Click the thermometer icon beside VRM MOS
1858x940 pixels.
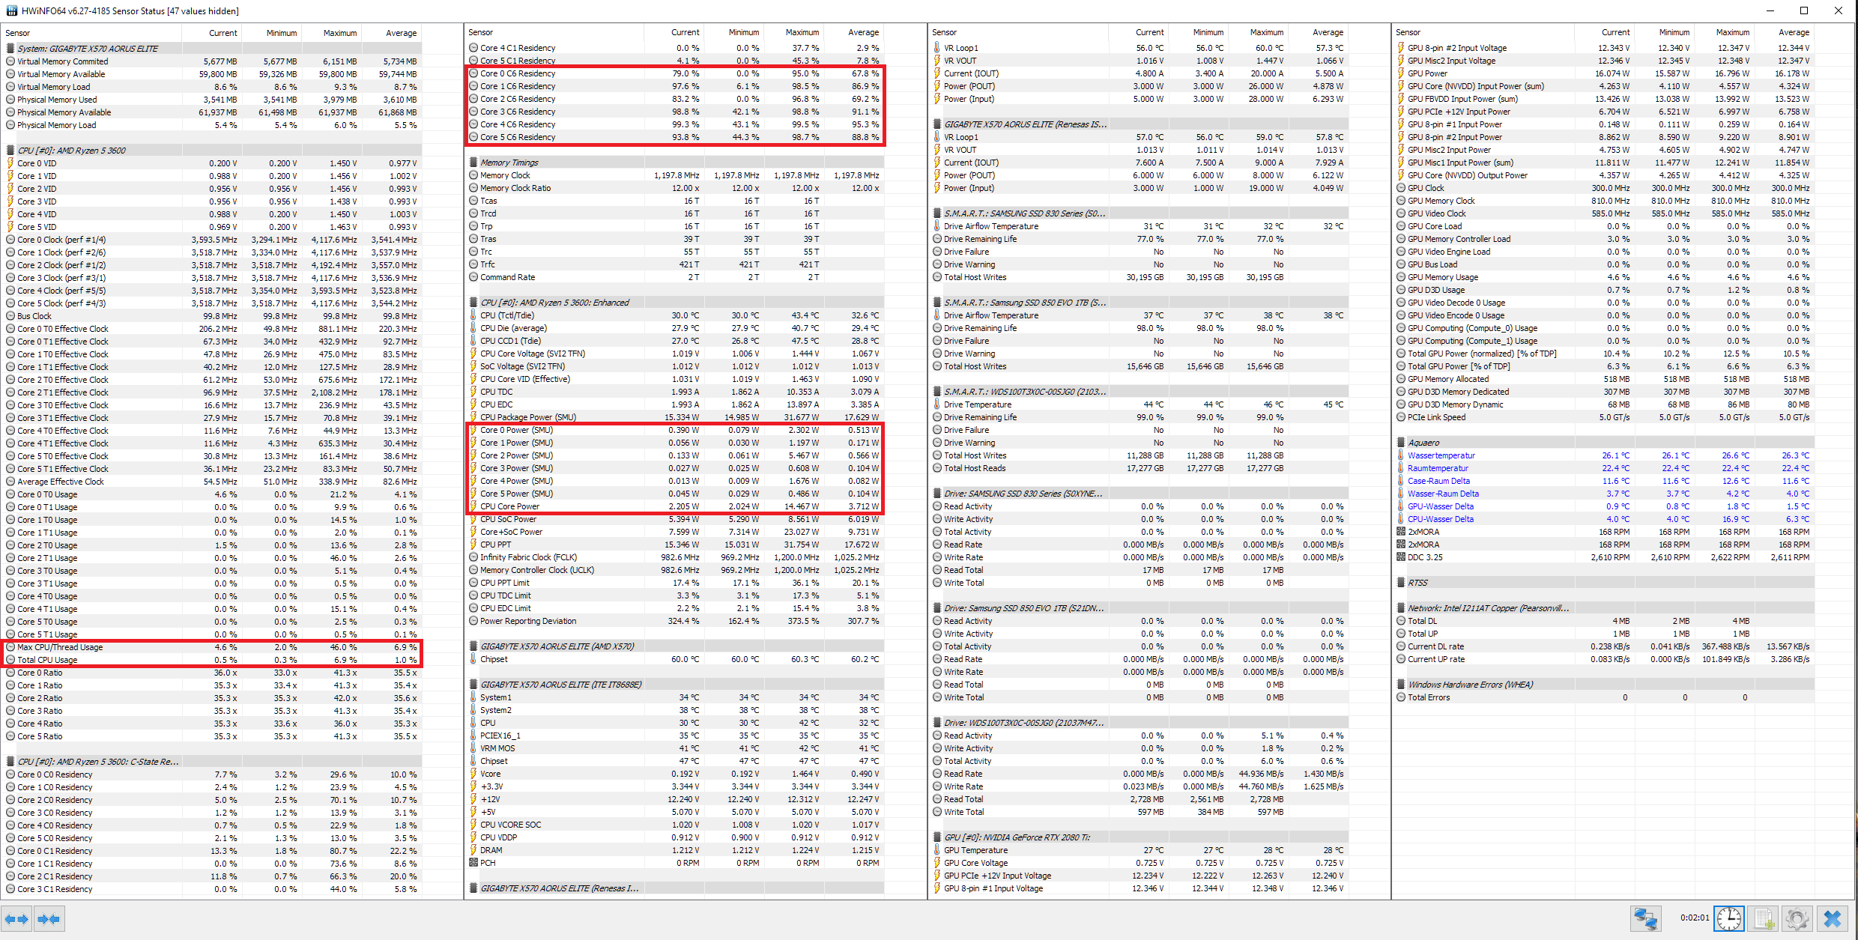point(473,748)
